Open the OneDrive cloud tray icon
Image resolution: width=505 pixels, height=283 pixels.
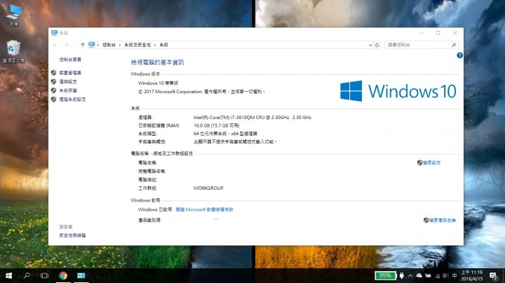419,275
